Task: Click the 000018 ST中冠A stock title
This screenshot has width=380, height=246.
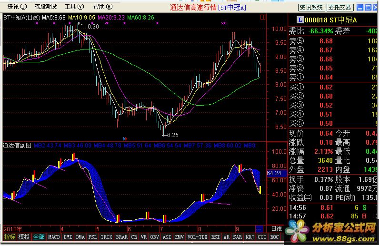Action: 331,20
